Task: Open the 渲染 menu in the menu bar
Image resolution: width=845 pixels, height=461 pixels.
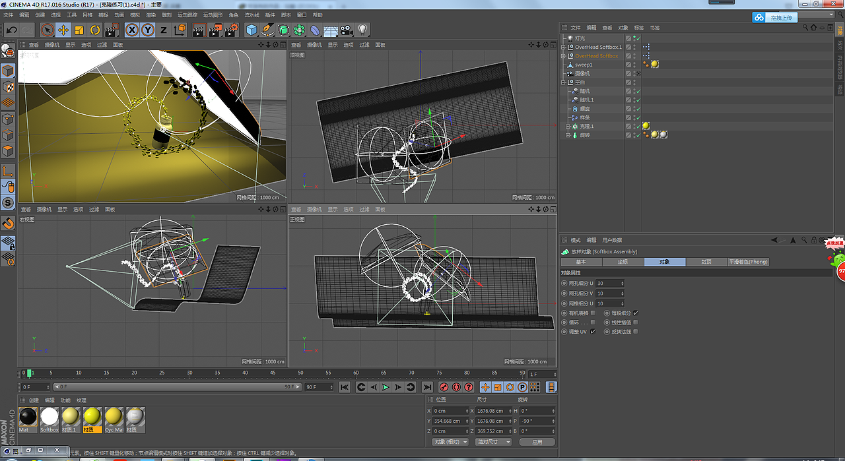Action: point(151,15)
